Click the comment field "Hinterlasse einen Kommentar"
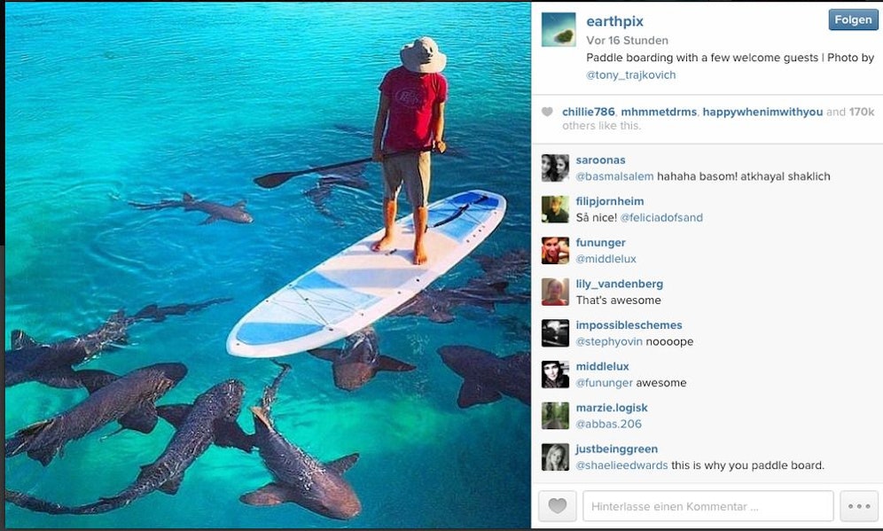Image resolution: width=883 pixels, height=531 pixels. tap(707, 506)
